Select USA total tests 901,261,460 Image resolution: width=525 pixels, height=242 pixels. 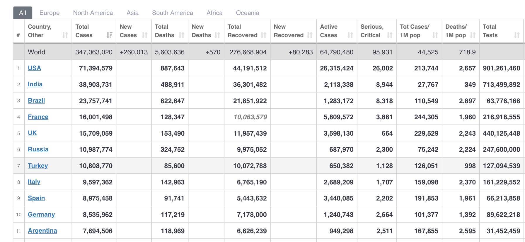click(502, 68)
